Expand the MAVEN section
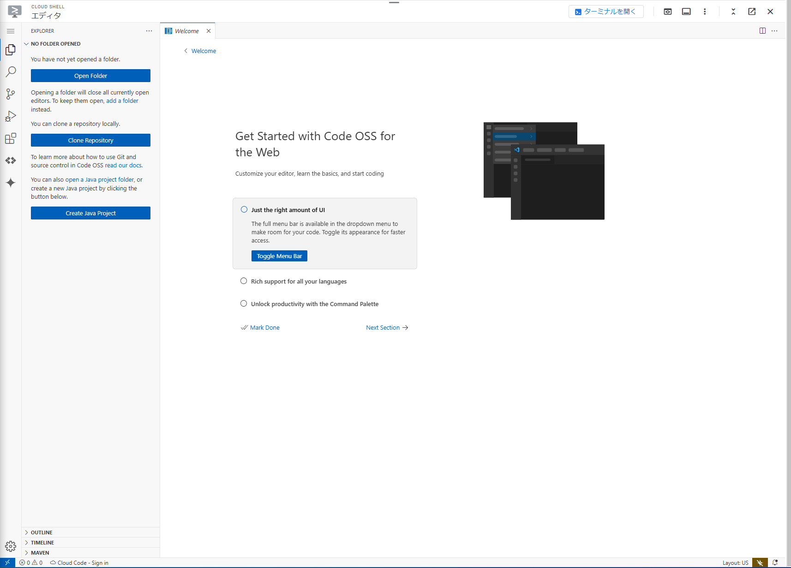791x568 pixels. coord(90,553)
